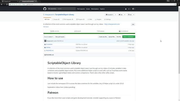The image size is (180, 101).
Task: Fork the repository
Action: click(130, 15)
